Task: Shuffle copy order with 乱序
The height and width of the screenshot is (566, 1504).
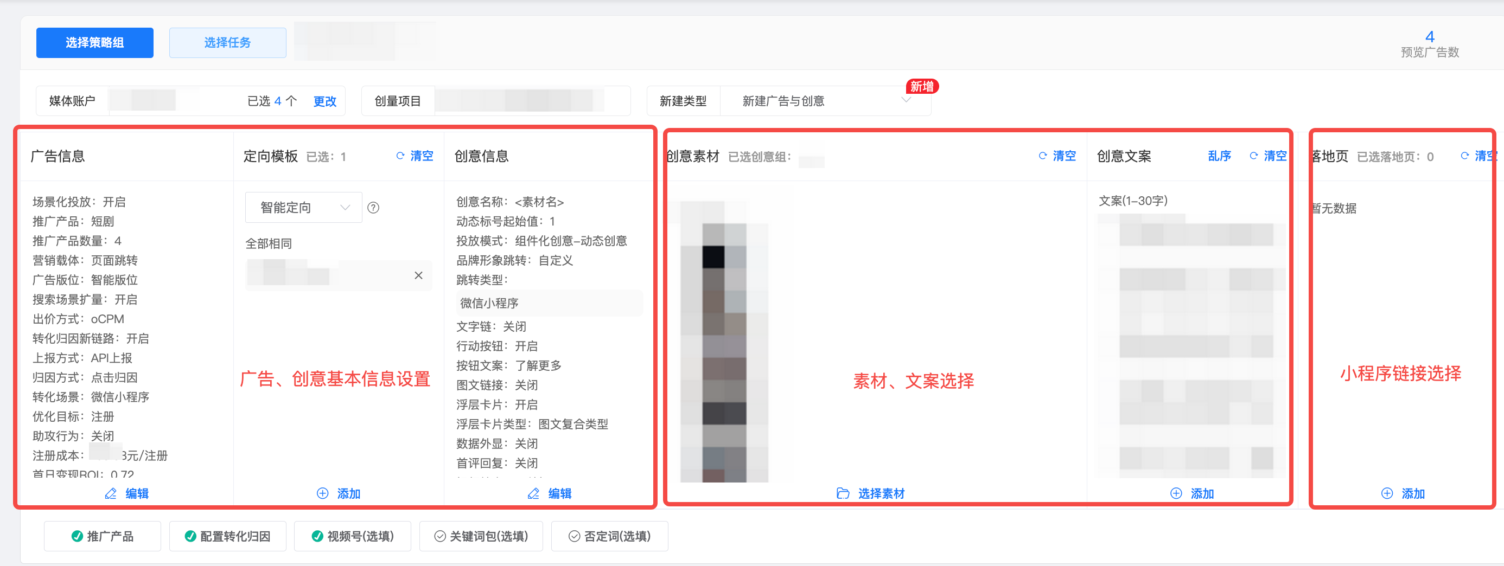Action: [x=1219, y=156]
